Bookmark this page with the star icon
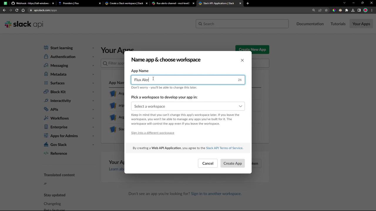376x211 pixels. coord(326,10)
